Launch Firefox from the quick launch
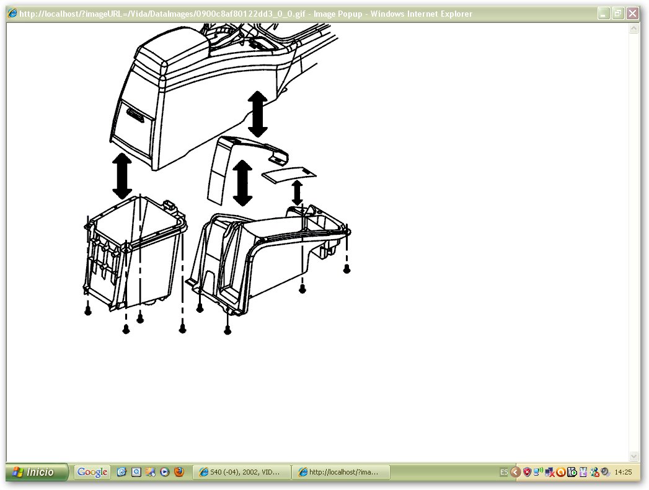The height and width of the screenshot is (490, 649). (x=179, y=472)
